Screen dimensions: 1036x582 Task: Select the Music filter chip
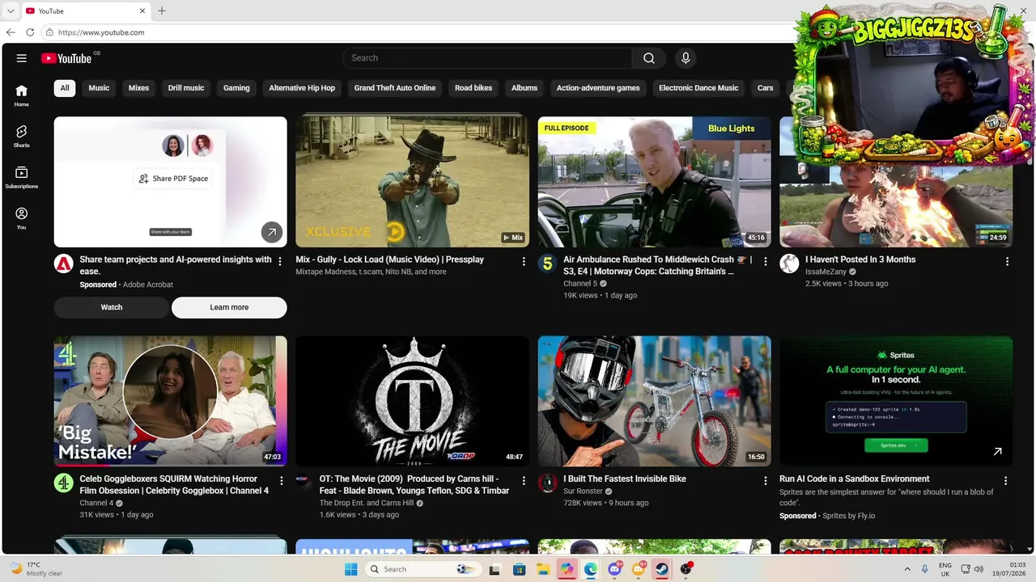pyautogui.click(x=99, y=88)
